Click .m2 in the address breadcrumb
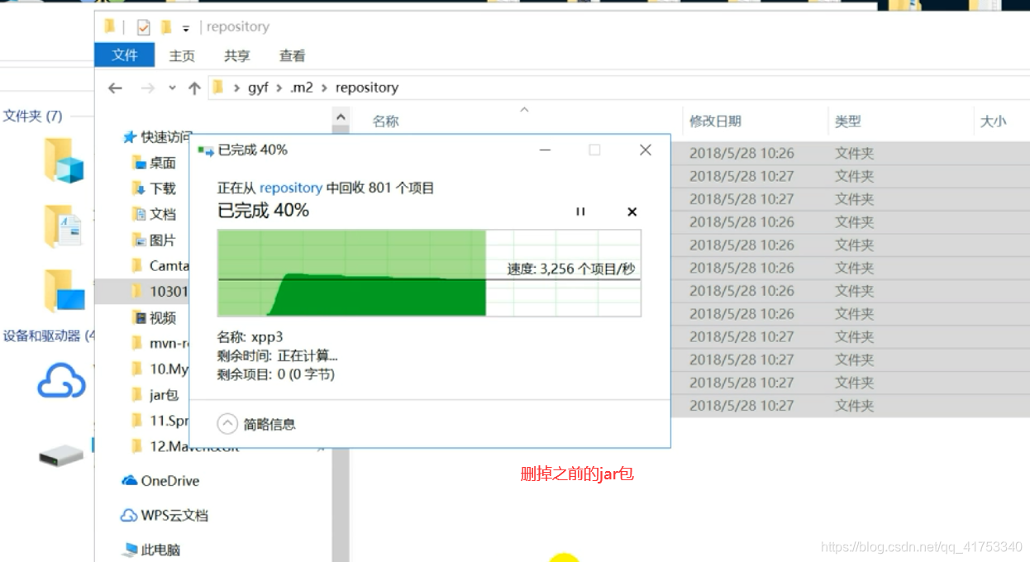This screenshot has width=1030, height=562. point(302,88)
